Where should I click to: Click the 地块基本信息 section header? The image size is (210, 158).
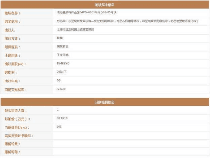[x=105, y=5]
